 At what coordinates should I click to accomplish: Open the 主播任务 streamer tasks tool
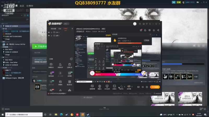click(x=69, y=66)
